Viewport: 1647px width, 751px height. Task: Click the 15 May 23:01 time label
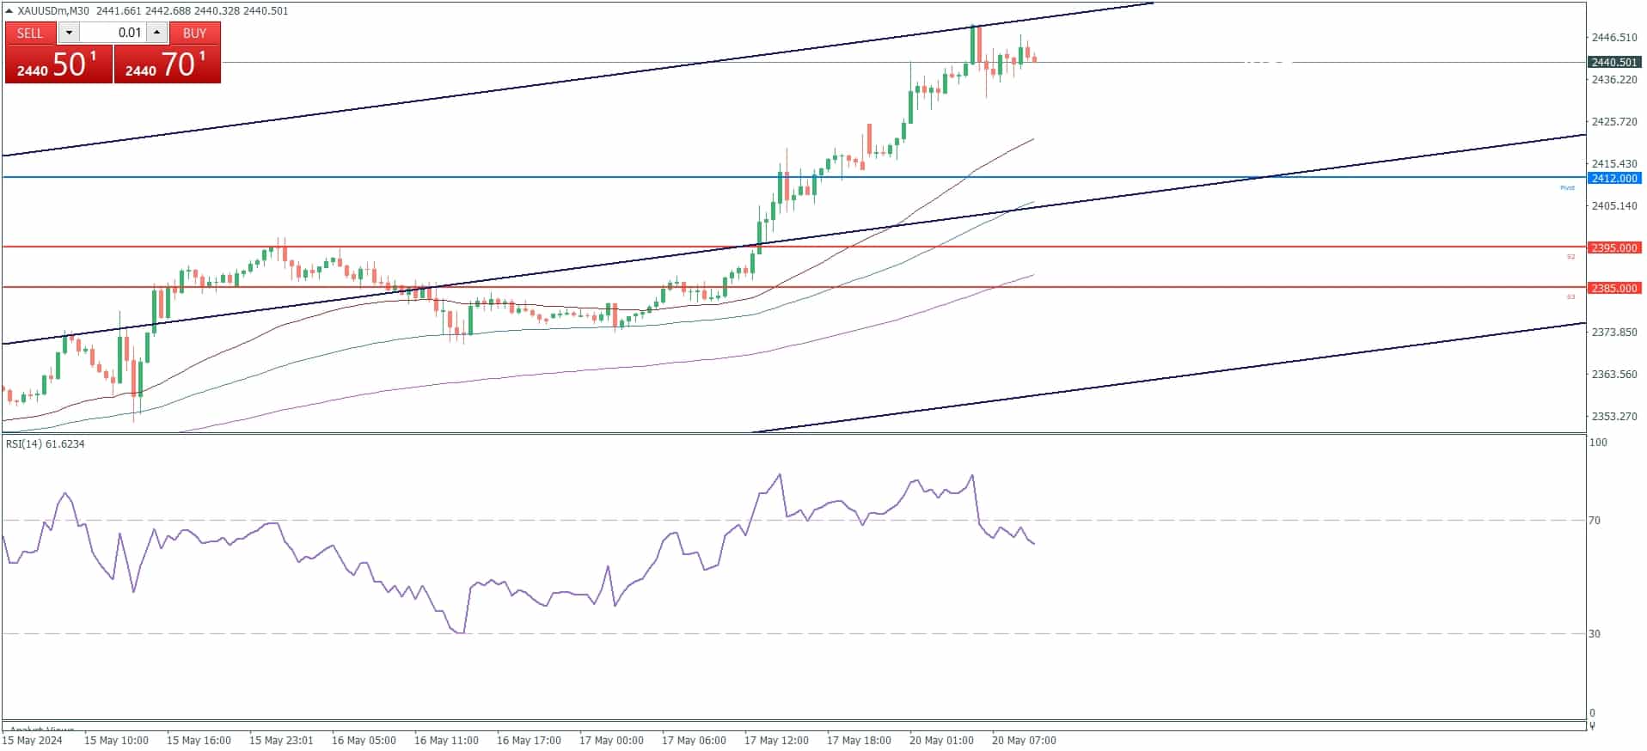tap(281, 740)
